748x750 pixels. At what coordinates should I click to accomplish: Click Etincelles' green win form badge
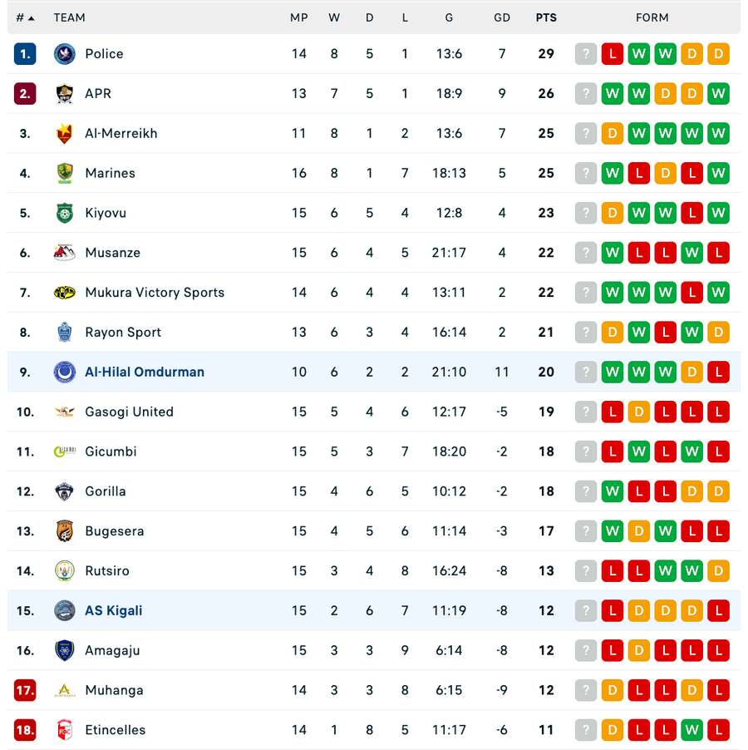click(x=691, y=730)
